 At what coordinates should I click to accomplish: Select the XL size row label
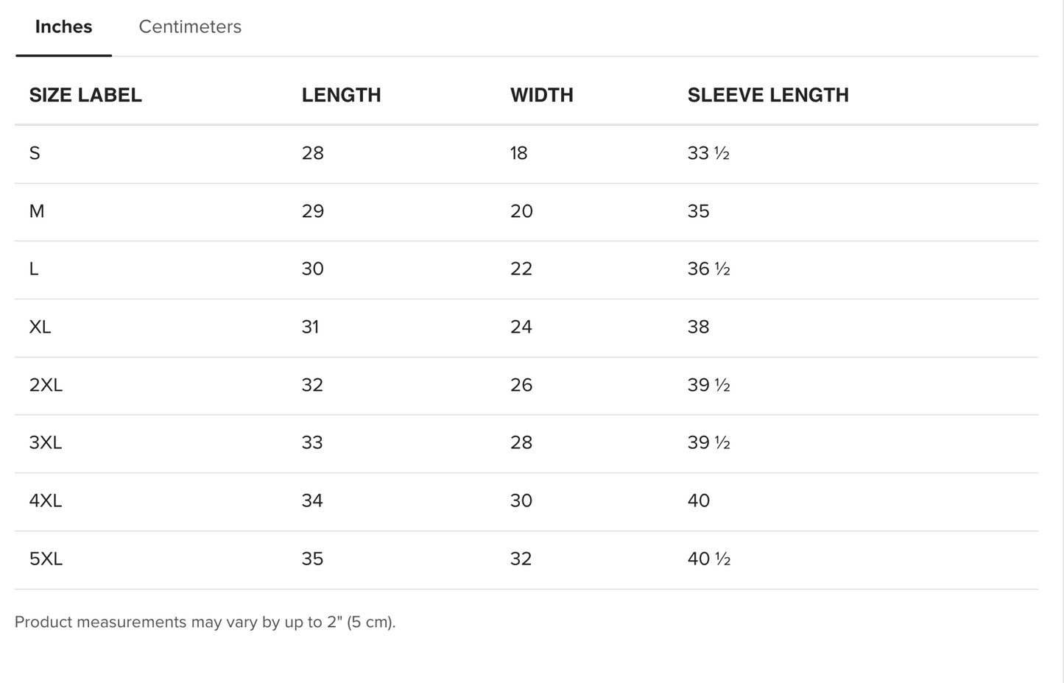click(40, 327)
